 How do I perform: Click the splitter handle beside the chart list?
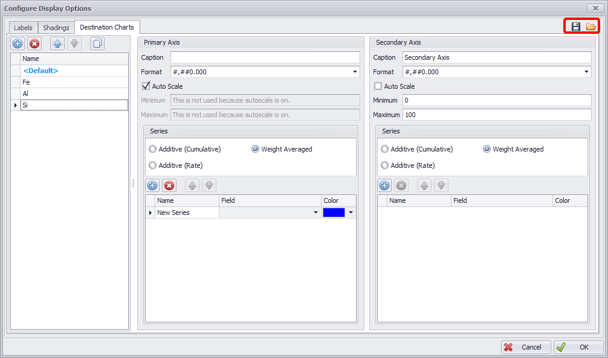tap(133, 184)
